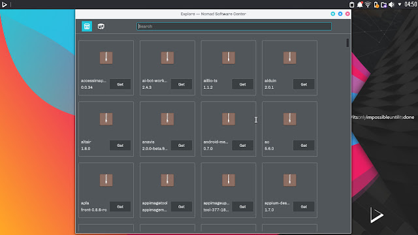Get the appium-des 1.7.0 package
Viewport: 418px width, 235px height.
pos(304,206)
